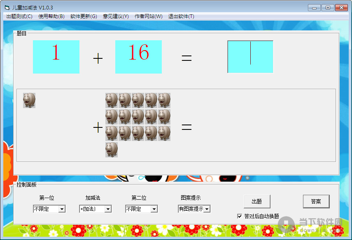Image resolution: width=352 pixels, height=240 pixels.
Task: Toggle 答对后自动换题 checkbox
Action: click(x=240, y=216)
